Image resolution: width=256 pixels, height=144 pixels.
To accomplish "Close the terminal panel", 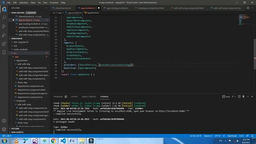I will pyautogui.click(x=252, y=96).
